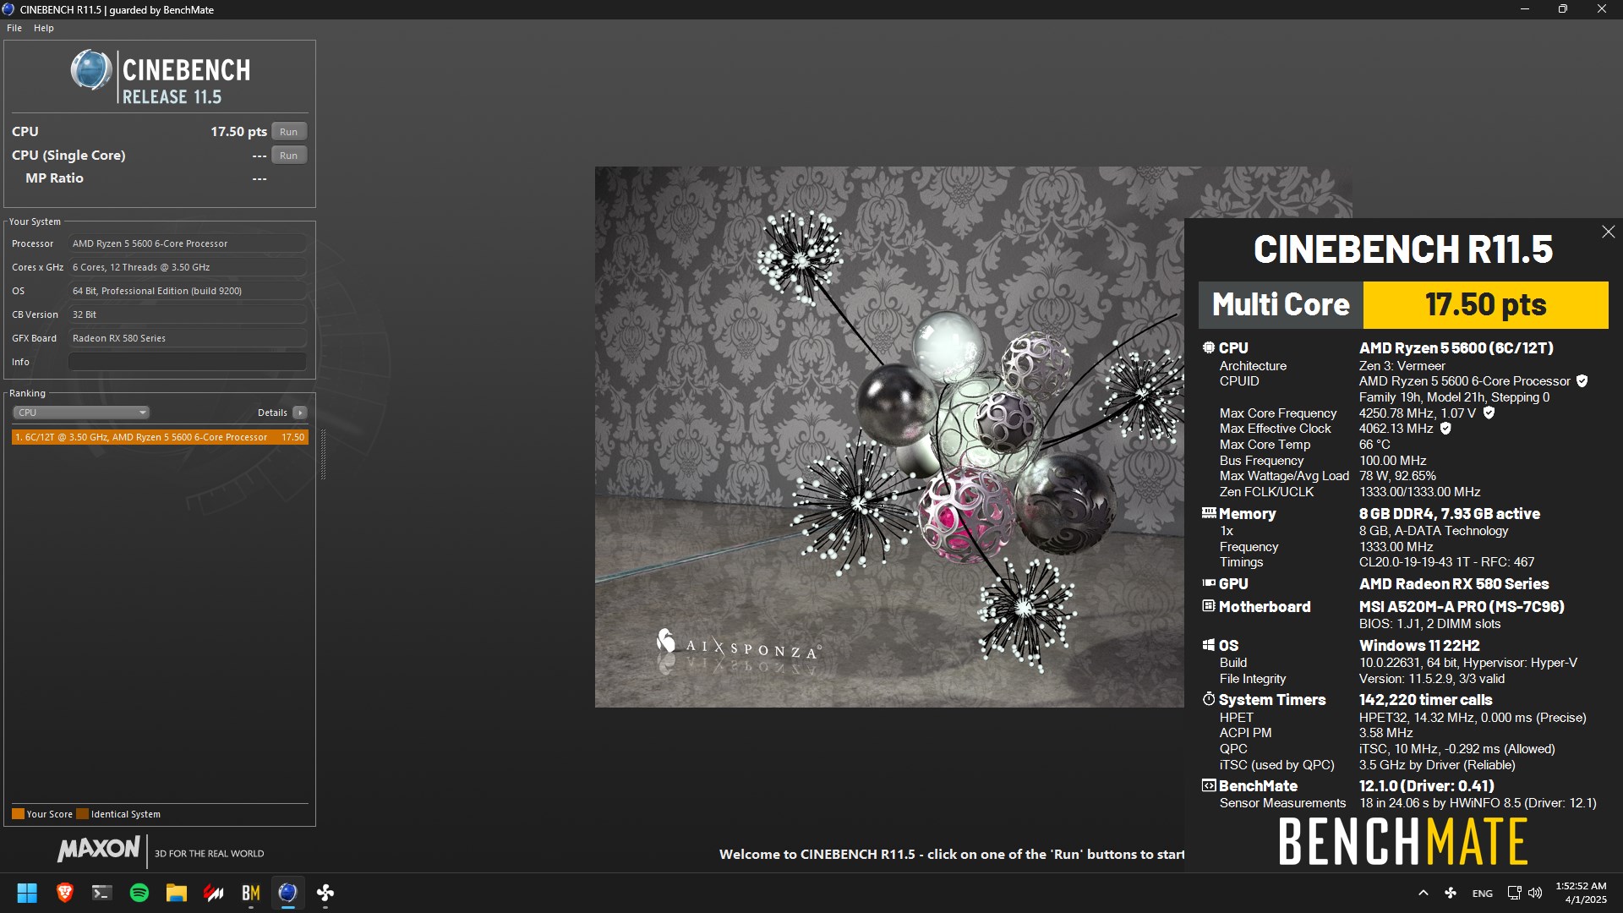This screenshot has height=913, width=1623.
Task: Click the Motherboard icon in BenchMate panel
Action: pos(1209,606)
